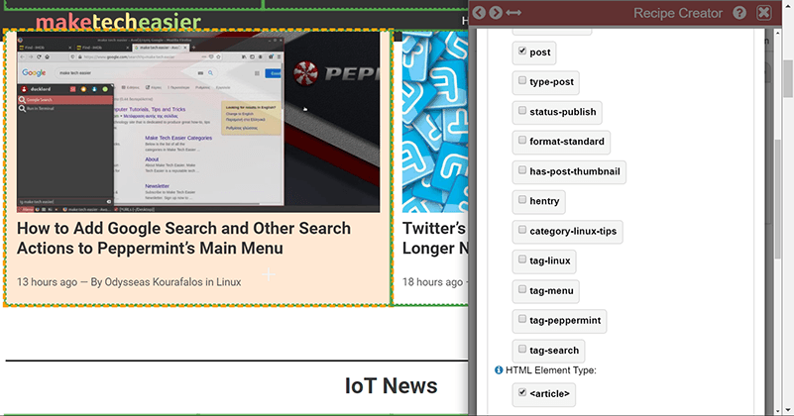
Task: Click the '13 hours ago' article byline
Action: tap(129, 282)
